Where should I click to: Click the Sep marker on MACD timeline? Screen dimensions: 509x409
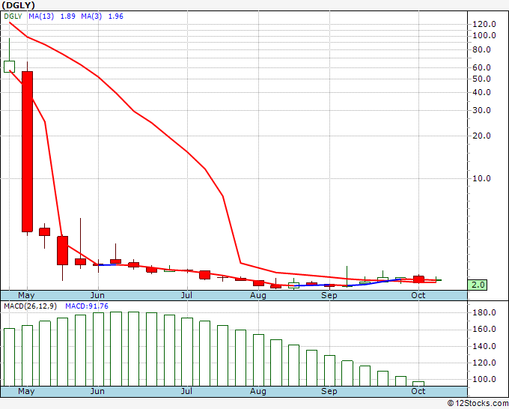pyautogui.click(x=329, y=391)
